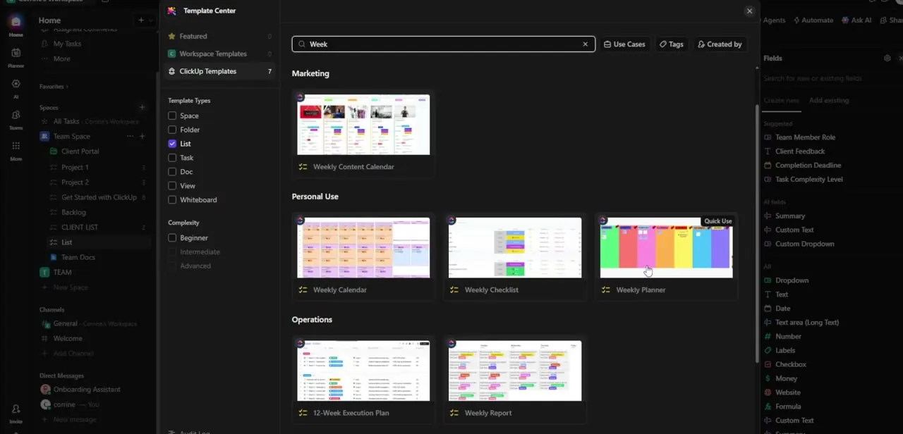Check the Intermediate complexity checkbox
903x434 pixels.
(172, 252)
